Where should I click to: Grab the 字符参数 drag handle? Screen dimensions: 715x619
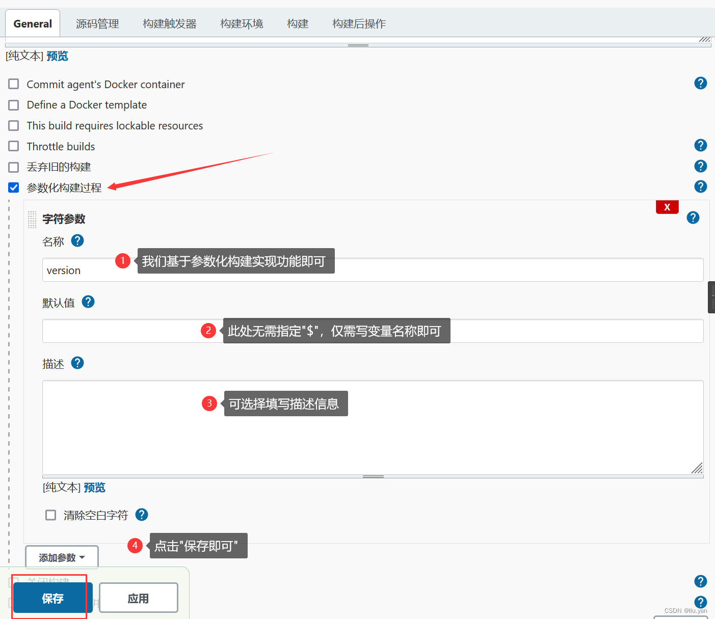coord(32,219)
